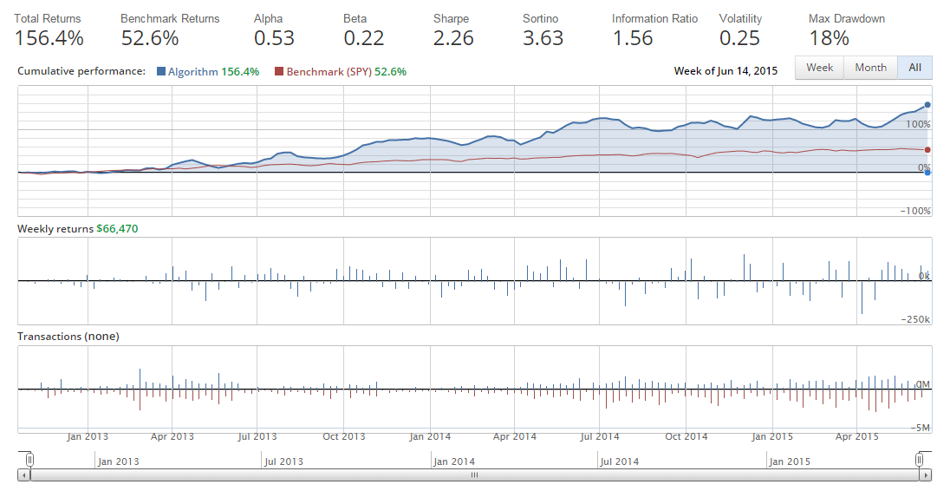Click the Max Drawdown 18% value
Image resolution: width=950 pixels, height=491 pixels.
(830, 38)
